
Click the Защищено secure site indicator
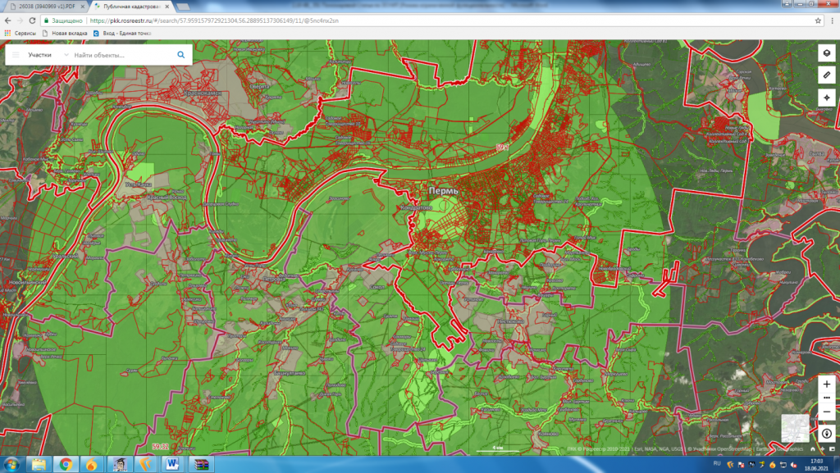[63, 20]
